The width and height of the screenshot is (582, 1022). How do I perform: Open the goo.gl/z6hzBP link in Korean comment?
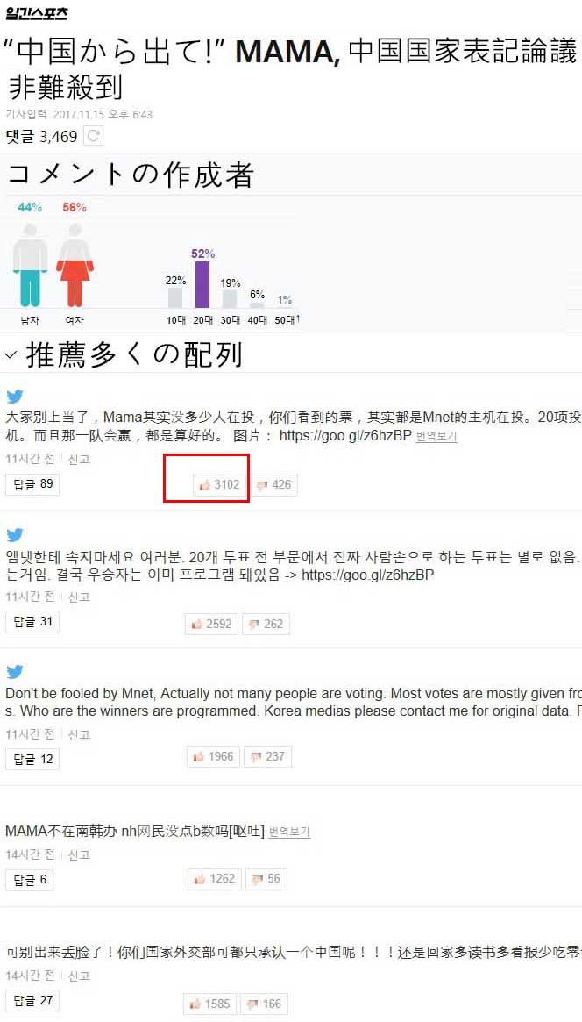pyautogui.click(x=368, y=575)
